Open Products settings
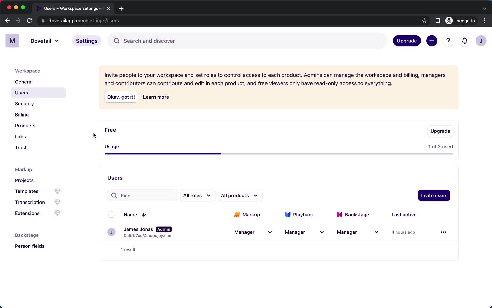 point(38,126)
